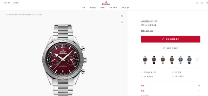
Task: Open the shopping bag icon in header
Action: (207, 3)
